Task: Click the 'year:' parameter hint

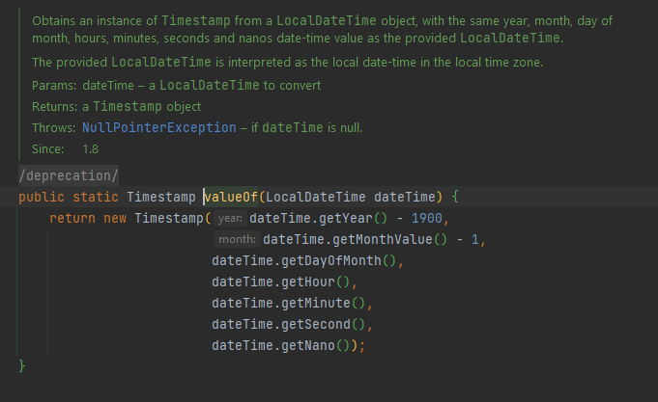Action: (x=230, y=218)
